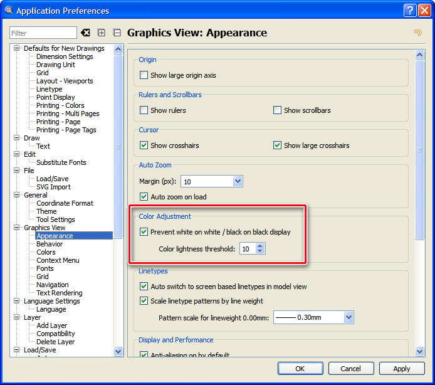Clear the filter text field

86,33
